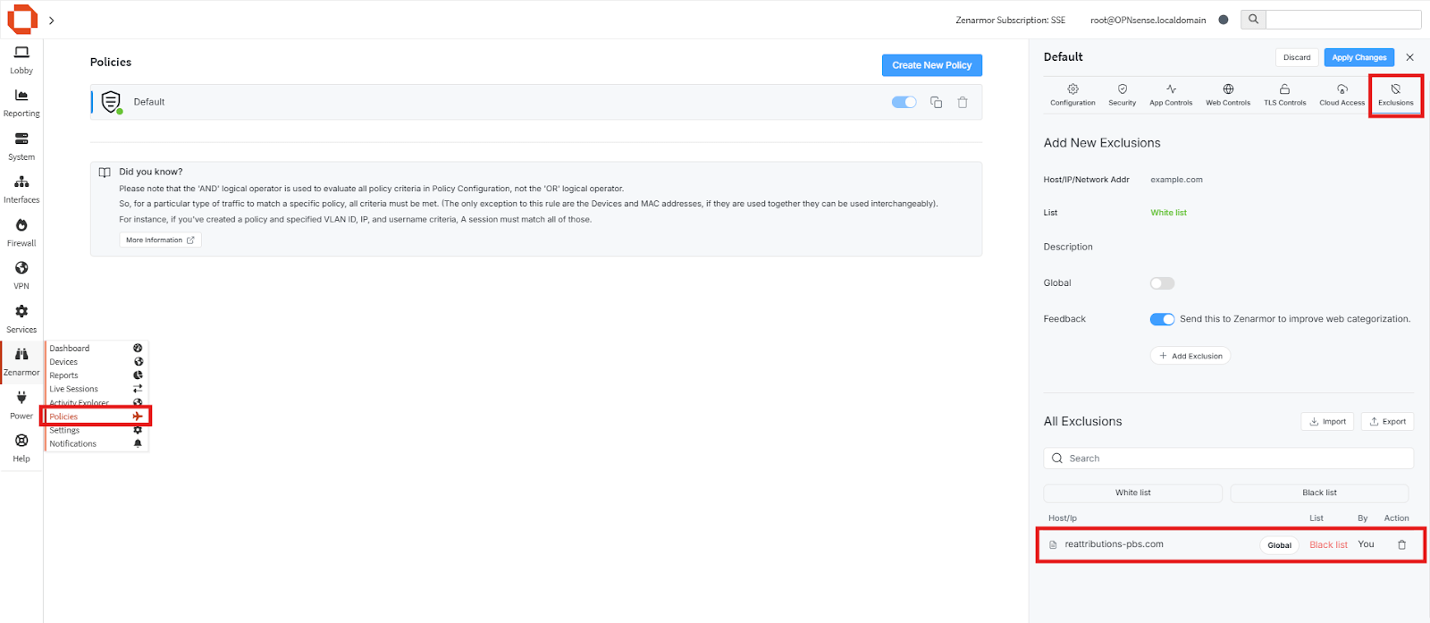Open the Firewall sidebar section
1430x623 pixels.
point(21,232)
